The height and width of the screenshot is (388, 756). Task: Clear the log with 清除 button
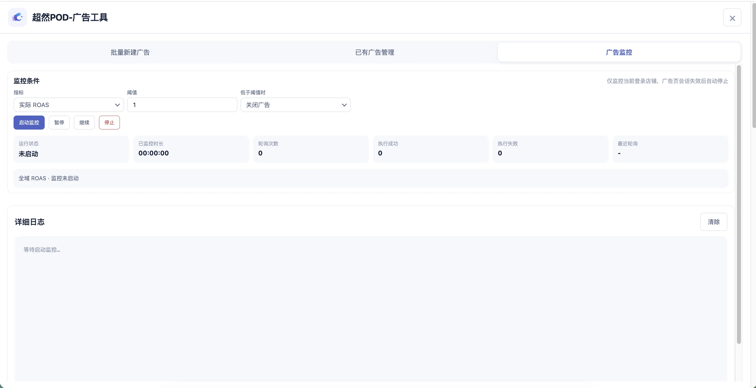tap(713, 222)
